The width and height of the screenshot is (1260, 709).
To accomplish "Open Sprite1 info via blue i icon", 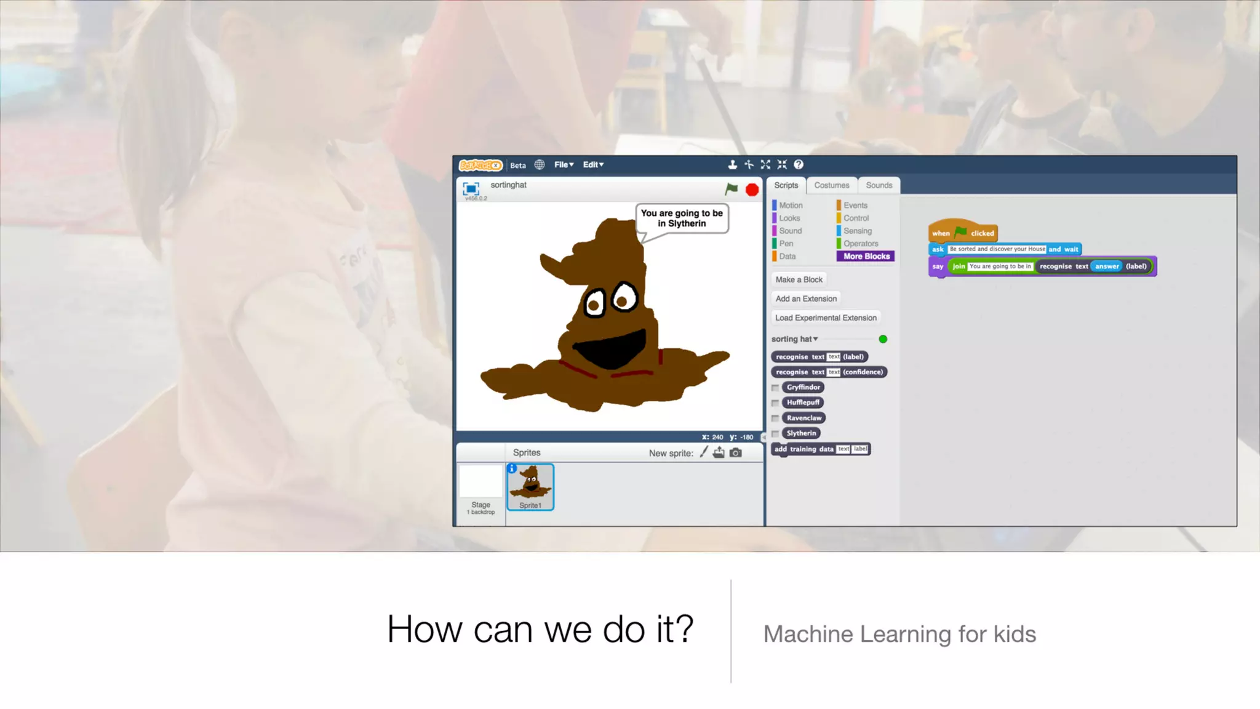I will (512, 468).
